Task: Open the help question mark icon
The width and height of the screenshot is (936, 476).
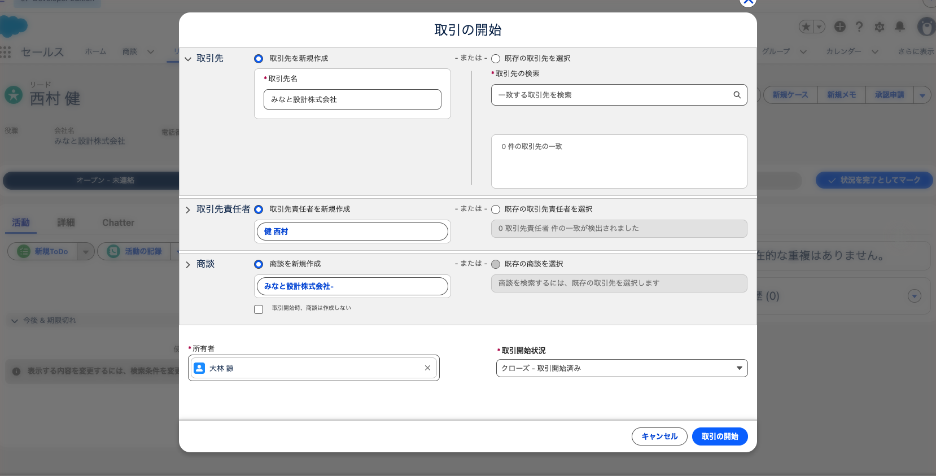Action: point(859,27)
